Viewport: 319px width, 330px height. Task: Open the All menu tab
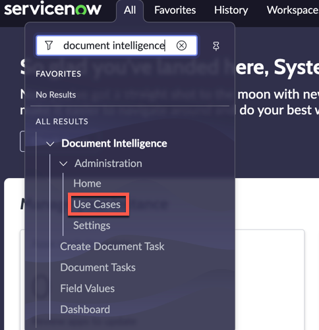[130, 10]
